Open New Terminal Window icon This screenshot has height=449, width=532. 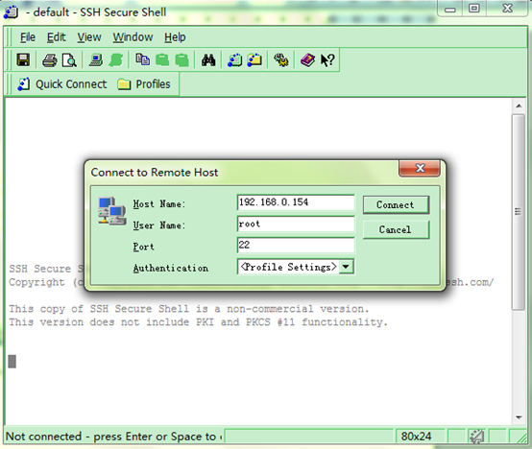point(234,60)
